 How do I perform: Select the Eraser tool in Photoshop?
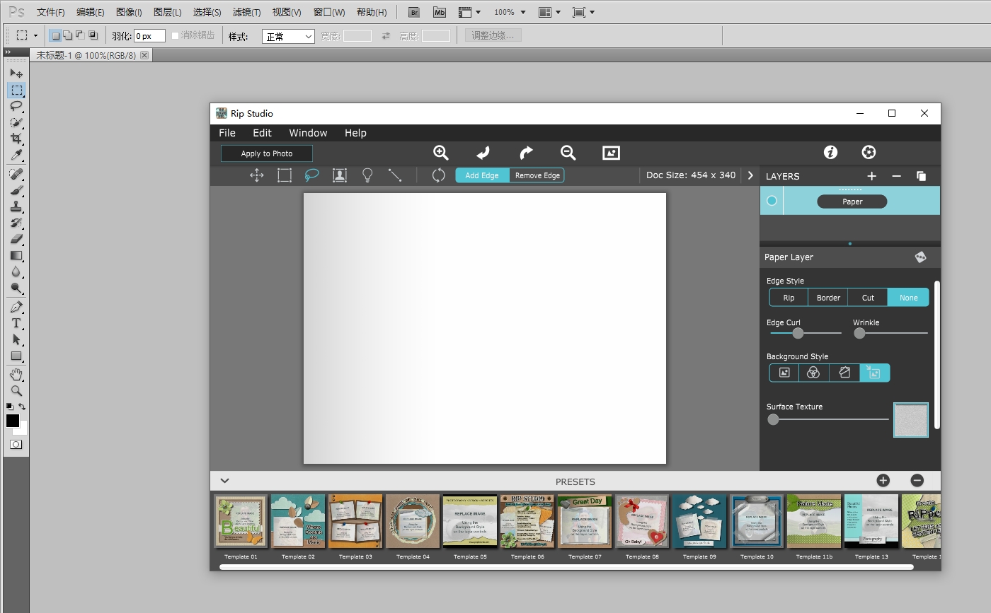coord(16,239)
